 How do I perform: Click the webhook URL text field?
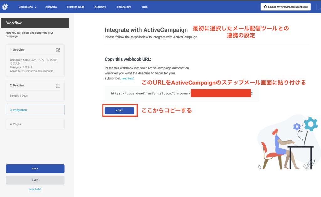click(182, 93)
